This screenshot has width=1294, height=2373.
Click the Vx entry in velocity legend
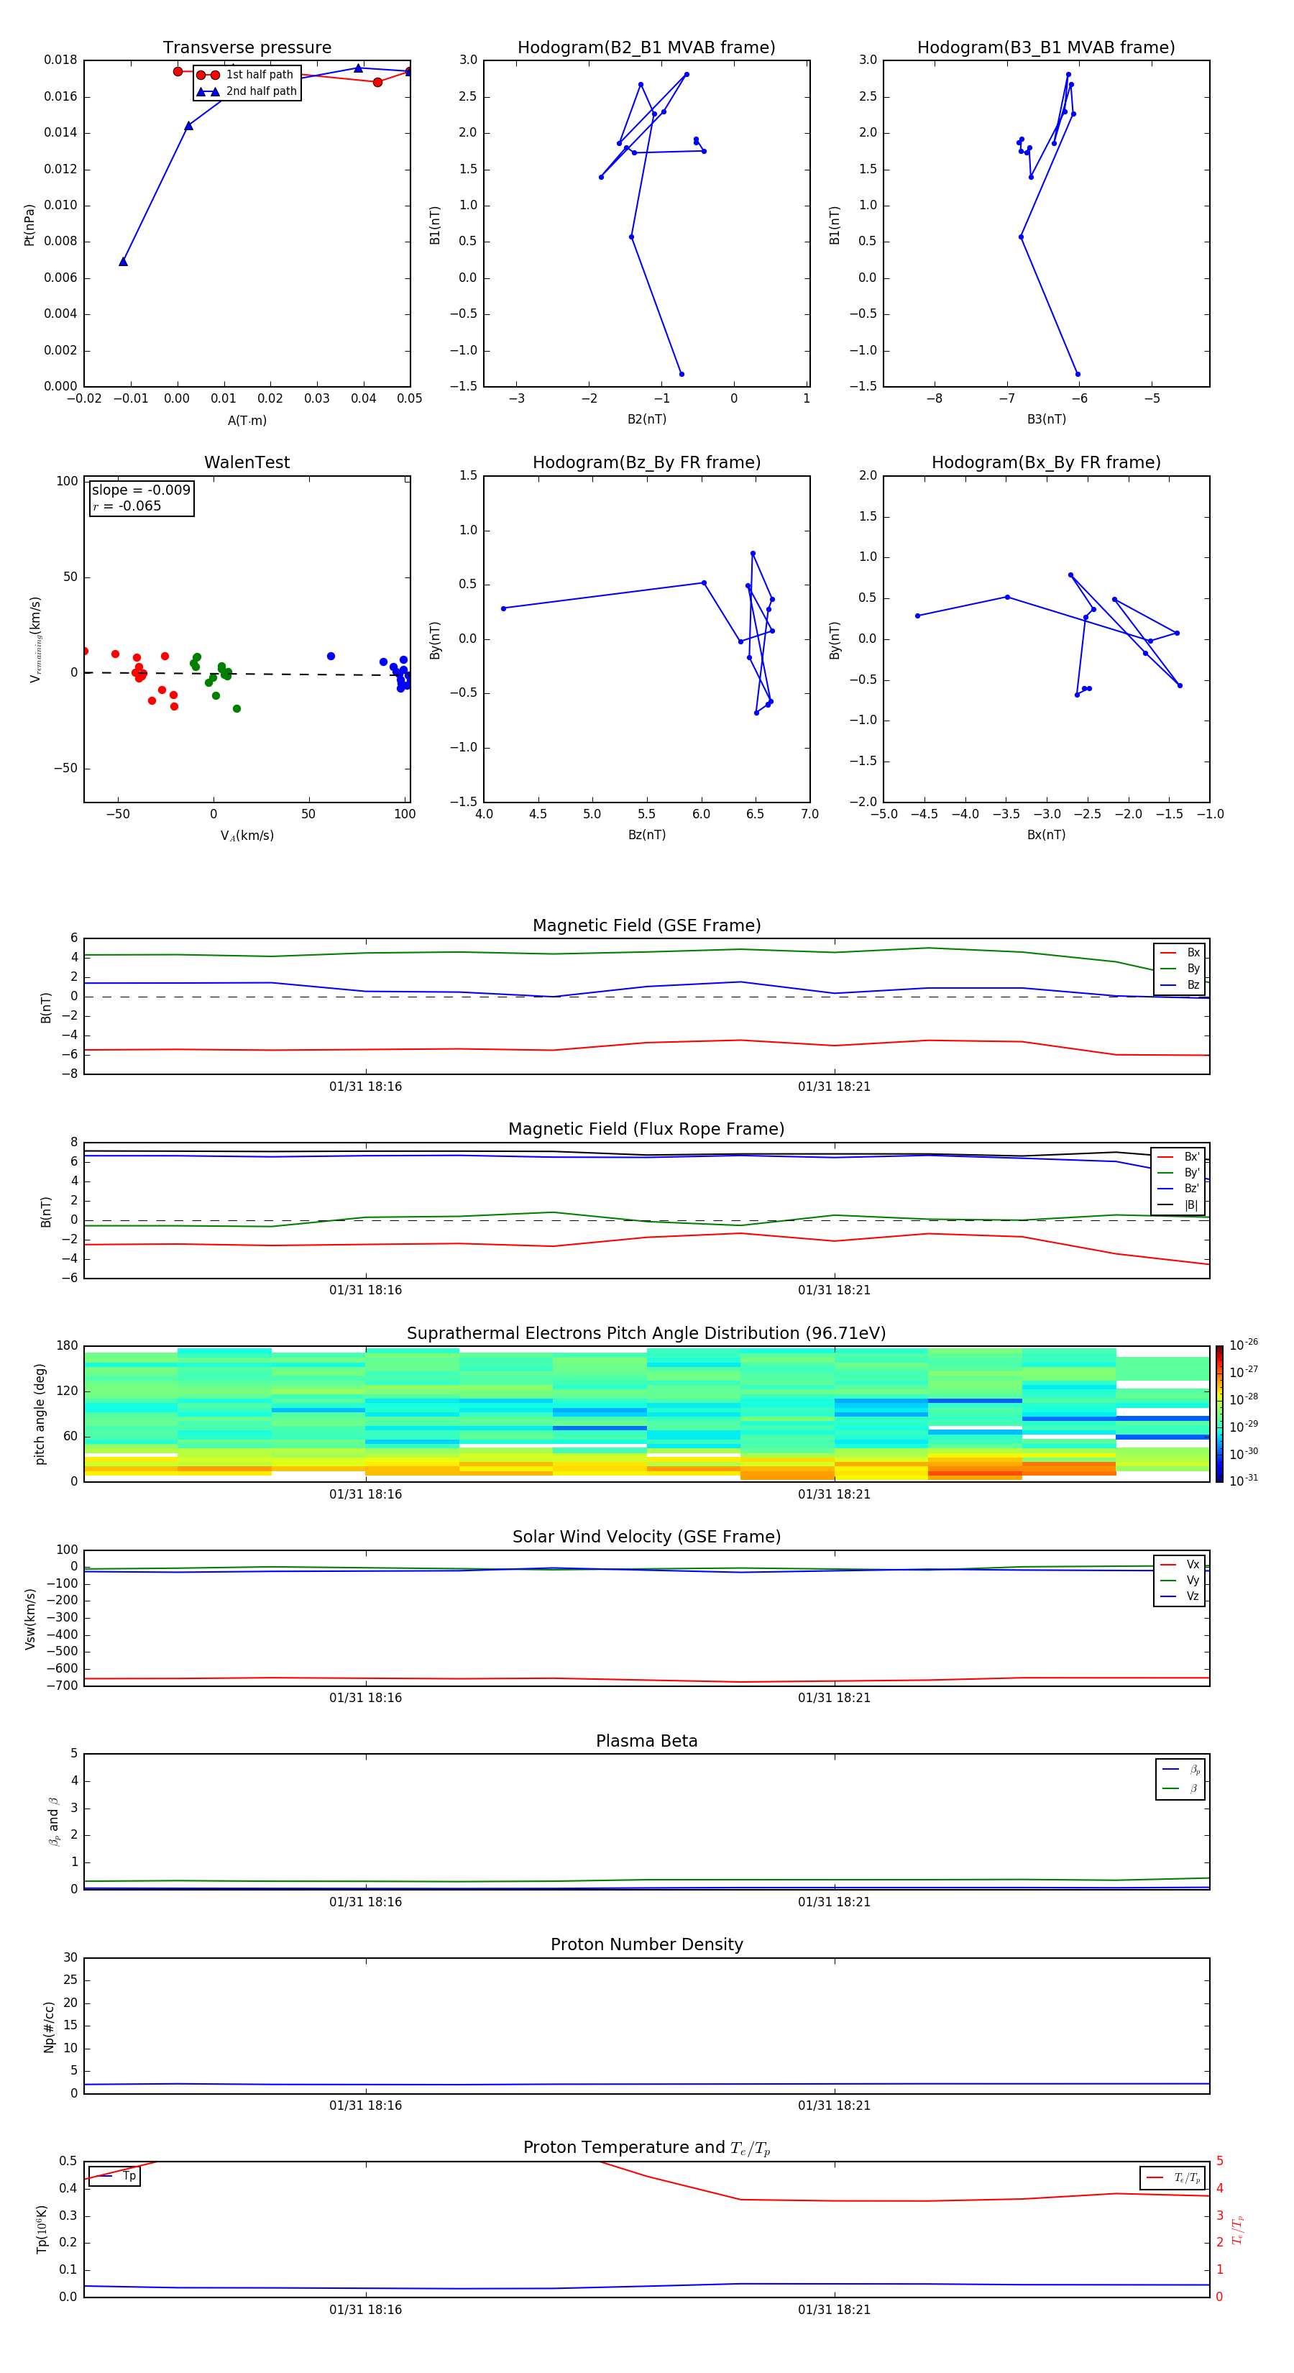[1180, 1564]
